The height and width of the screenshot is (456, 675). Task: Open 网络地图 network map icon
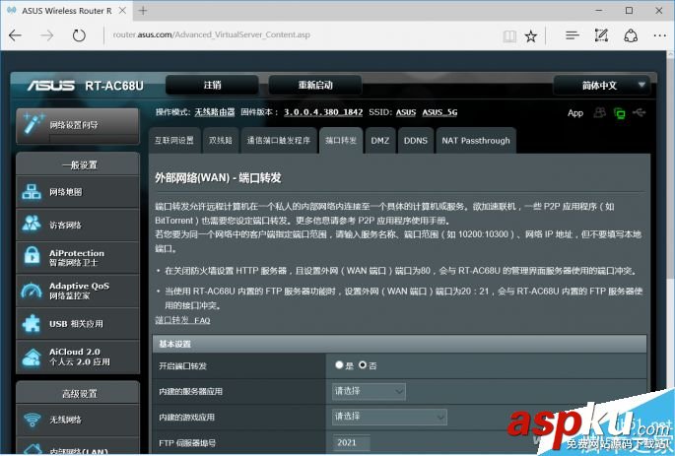coord(32,192)
